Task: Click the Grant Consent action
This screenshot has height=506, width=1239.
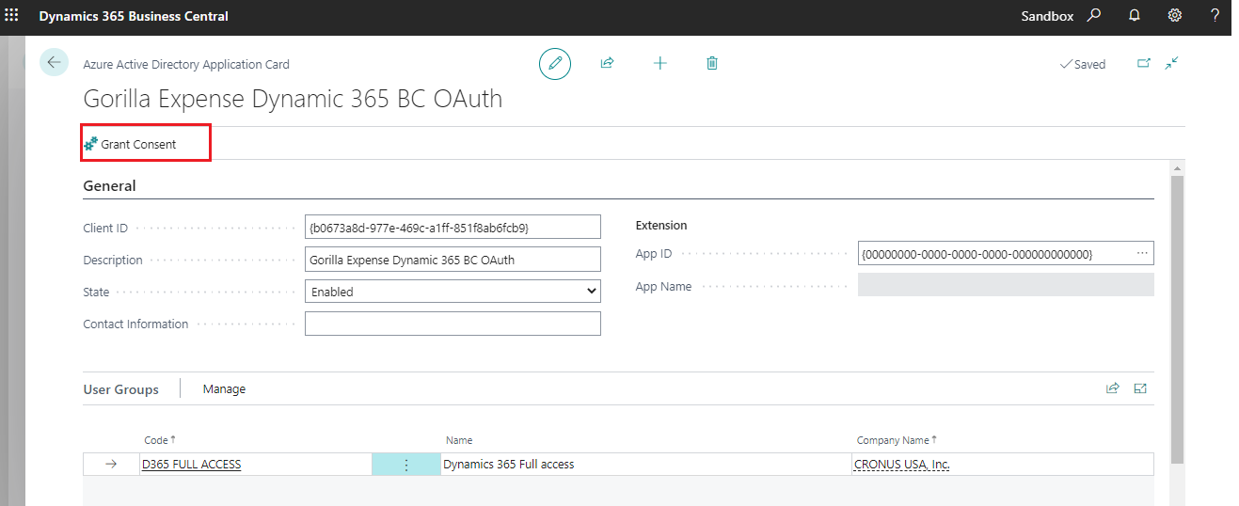Action: (x=131, y=144)
